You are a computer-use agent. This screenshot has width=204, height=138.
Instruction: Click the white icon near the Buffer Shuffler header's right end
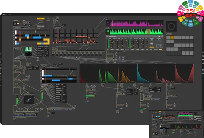[159, 36]
